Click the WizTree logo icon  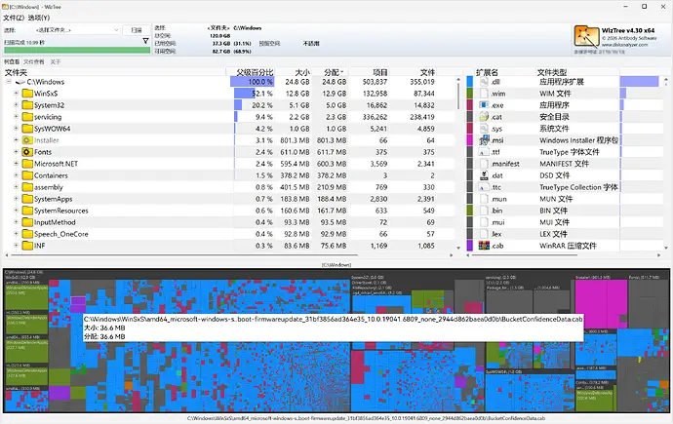586,36
